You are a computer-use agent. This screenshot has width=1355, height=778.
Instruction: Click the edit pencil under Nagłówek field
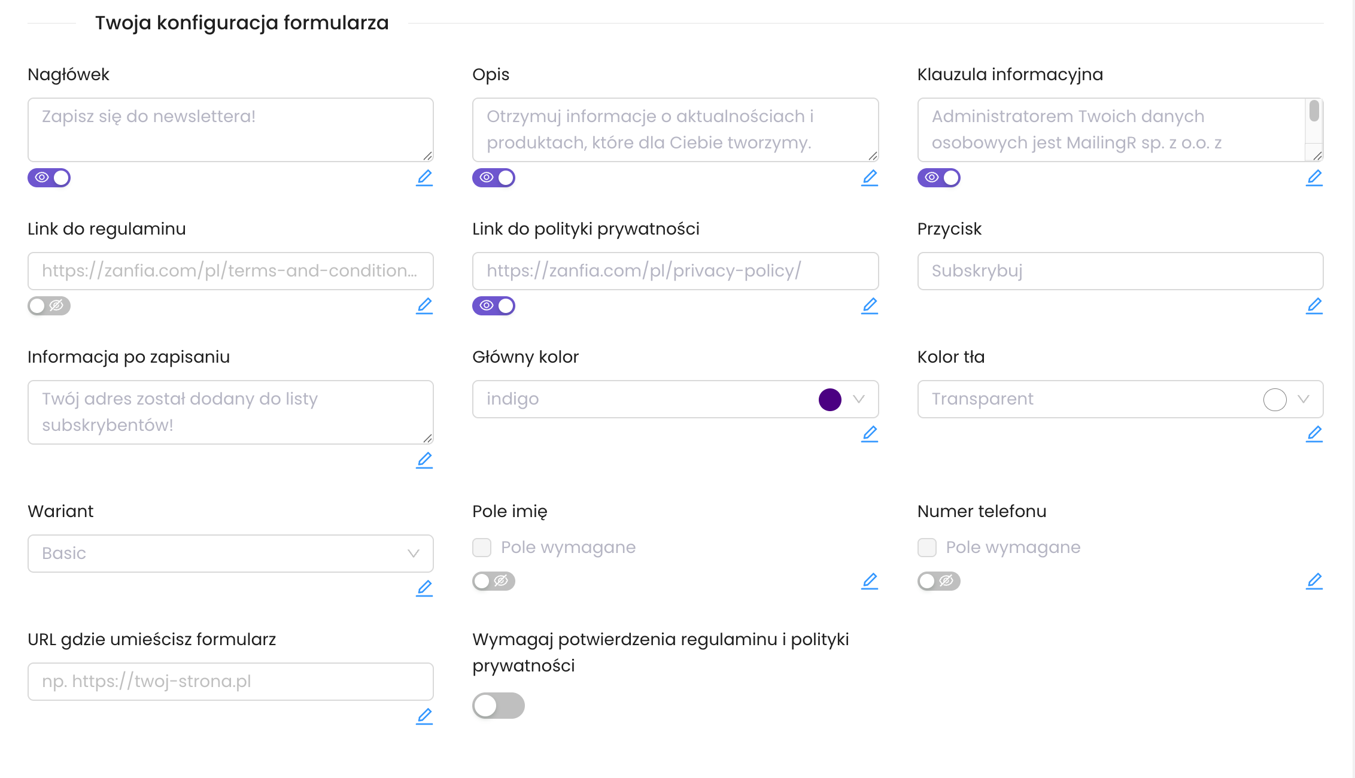pyautogui.click(x=424, y=178)
